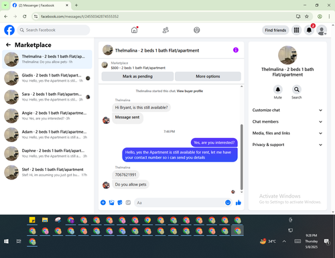Open Windows Start menu

(6, 241)
